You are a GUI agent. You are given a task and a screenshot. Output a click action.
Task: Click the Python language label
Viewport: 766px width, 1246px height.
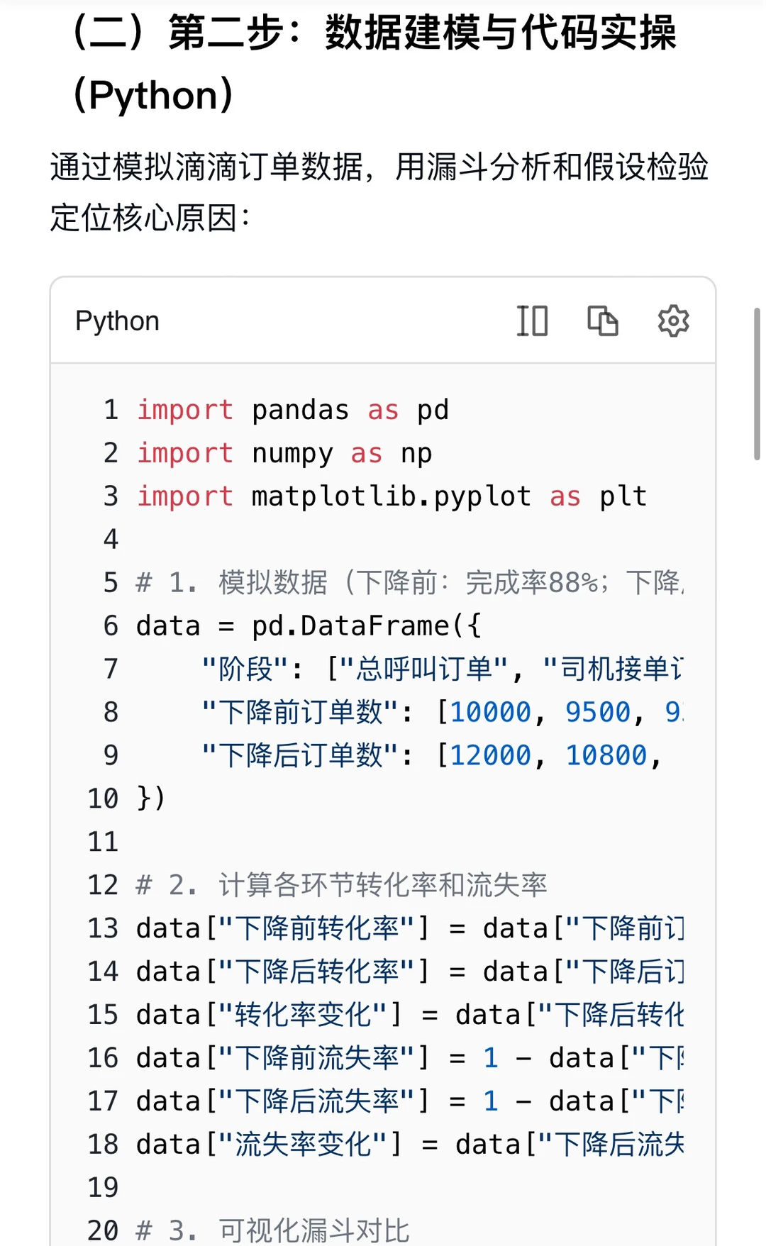[117, 321]
